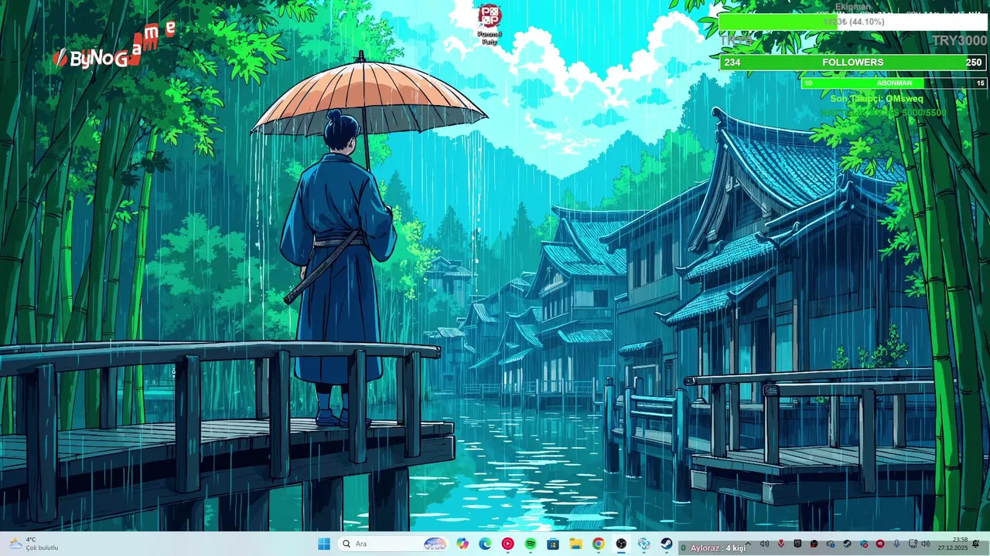This screenshot has width=990, height=556.
Task: Open the Steam icon in the system tray
Action: pyautogui.click(x=847, y=544)
